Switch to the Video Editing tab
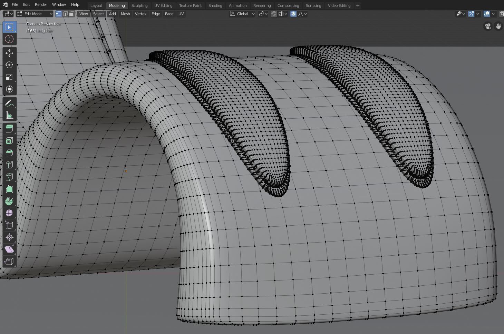The height and width of the screenshot is (334, 504). [339, 6]
